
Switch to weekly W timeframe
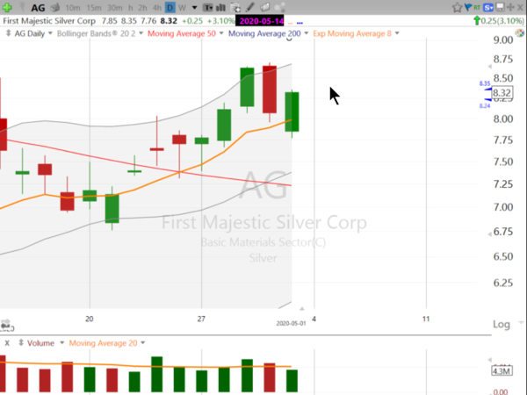[183, 7]
